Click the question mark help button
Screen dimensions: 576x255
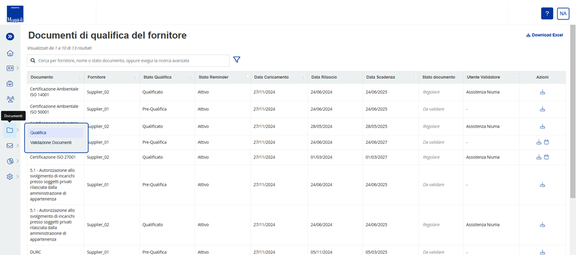click(x=547, y=13)
